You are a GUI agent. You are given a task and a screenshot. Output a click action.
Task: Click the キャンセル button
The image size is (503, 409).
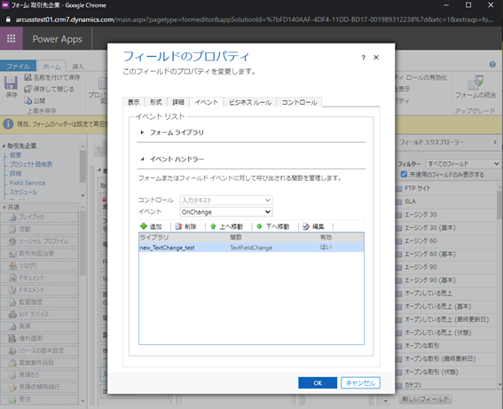(360, 382)
